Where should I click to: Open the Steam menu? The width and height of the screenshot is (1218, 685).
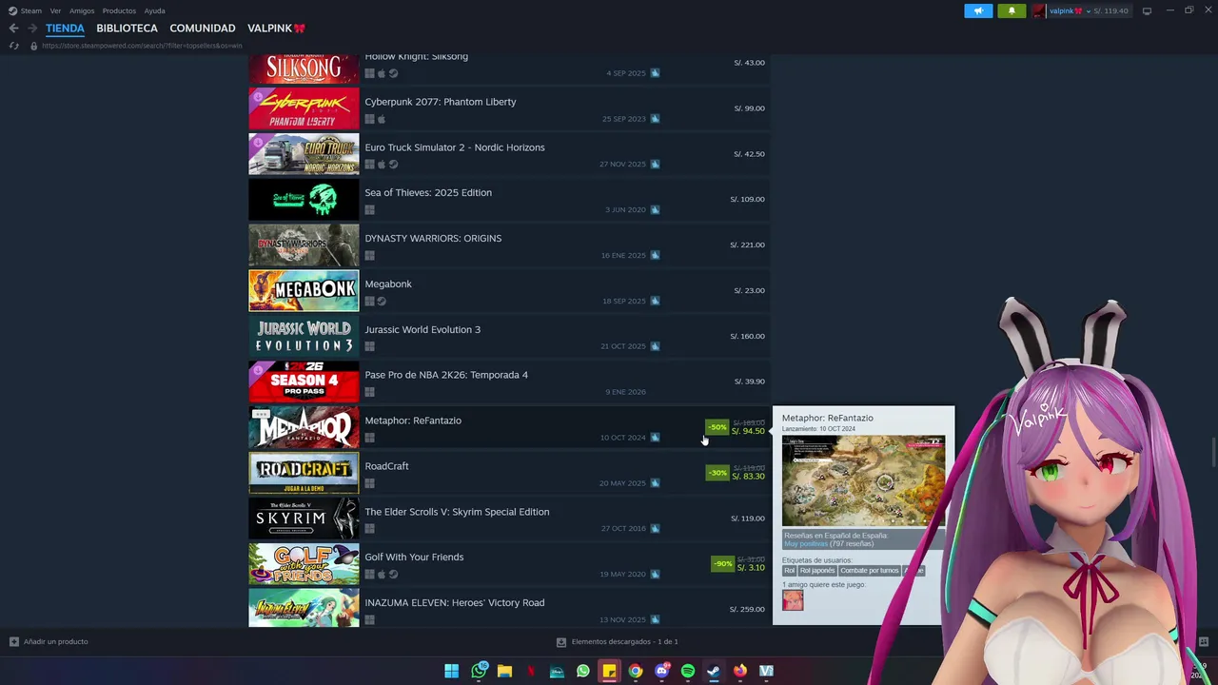point(30,10)
